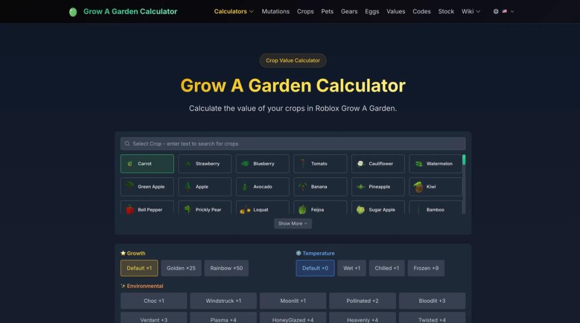580x323 pixels.
Task: Select the Banana crop
Action: [320, 187]
